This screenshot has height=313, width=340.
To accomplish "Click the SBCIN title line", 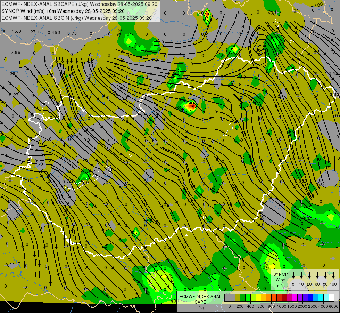I will click(76, 18).
